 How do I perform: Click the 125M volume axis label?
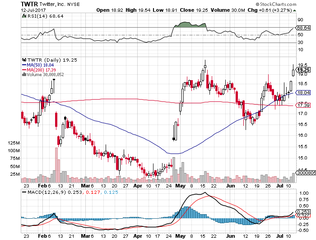pos(14,143)
